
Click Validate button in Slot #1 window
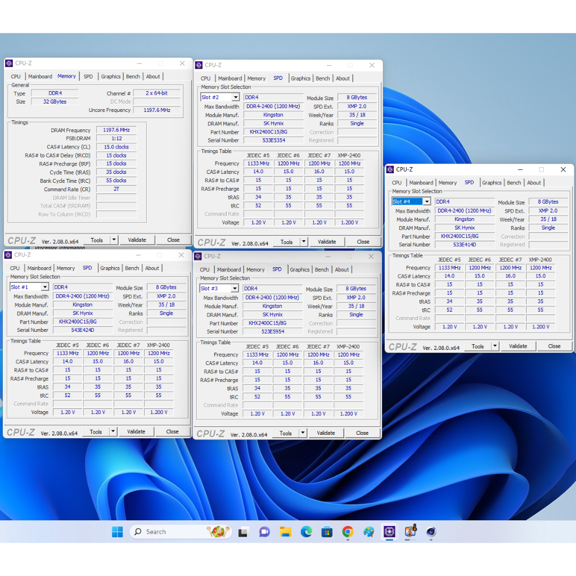136,431
